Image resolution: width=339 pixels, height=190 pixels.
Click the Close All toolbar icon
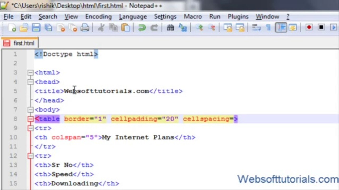(73, 27)
